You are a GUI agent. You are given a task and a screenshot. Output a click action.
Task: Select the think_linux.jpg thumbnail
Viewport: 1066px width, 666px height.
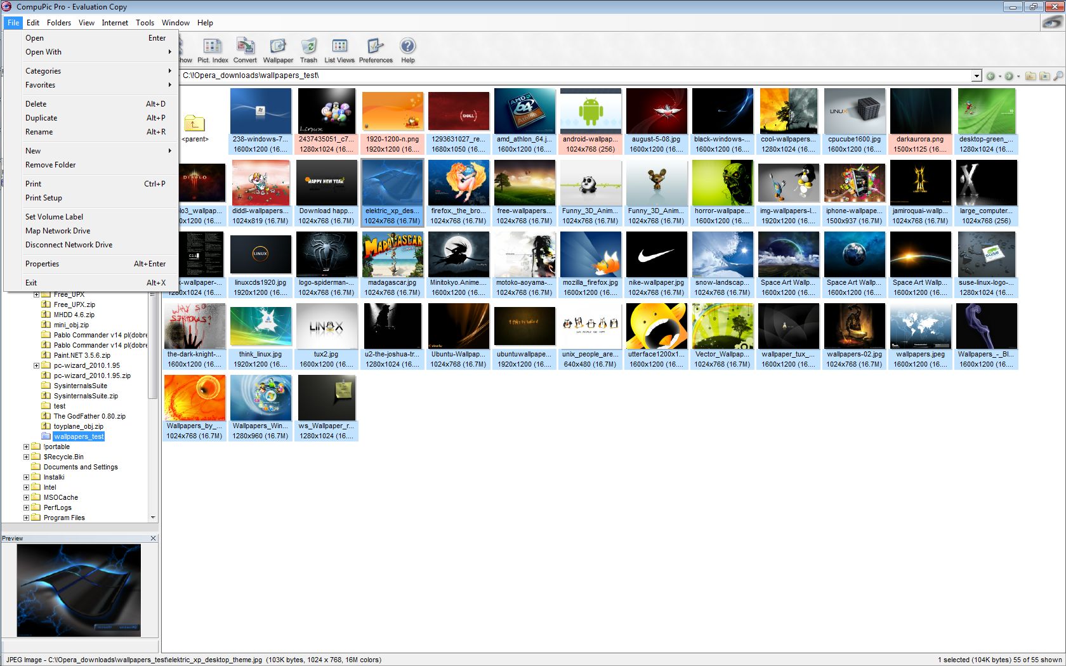pyautogui.click(x=261, y=336)
